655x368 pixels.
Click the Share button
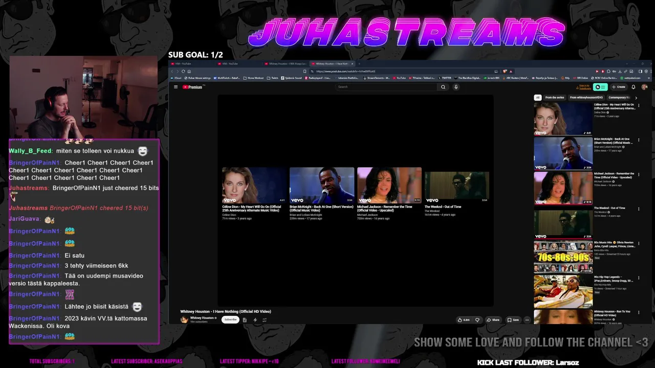493,320
